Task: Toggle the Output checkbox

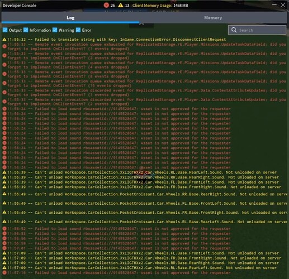Action: (x=5, y=30)
